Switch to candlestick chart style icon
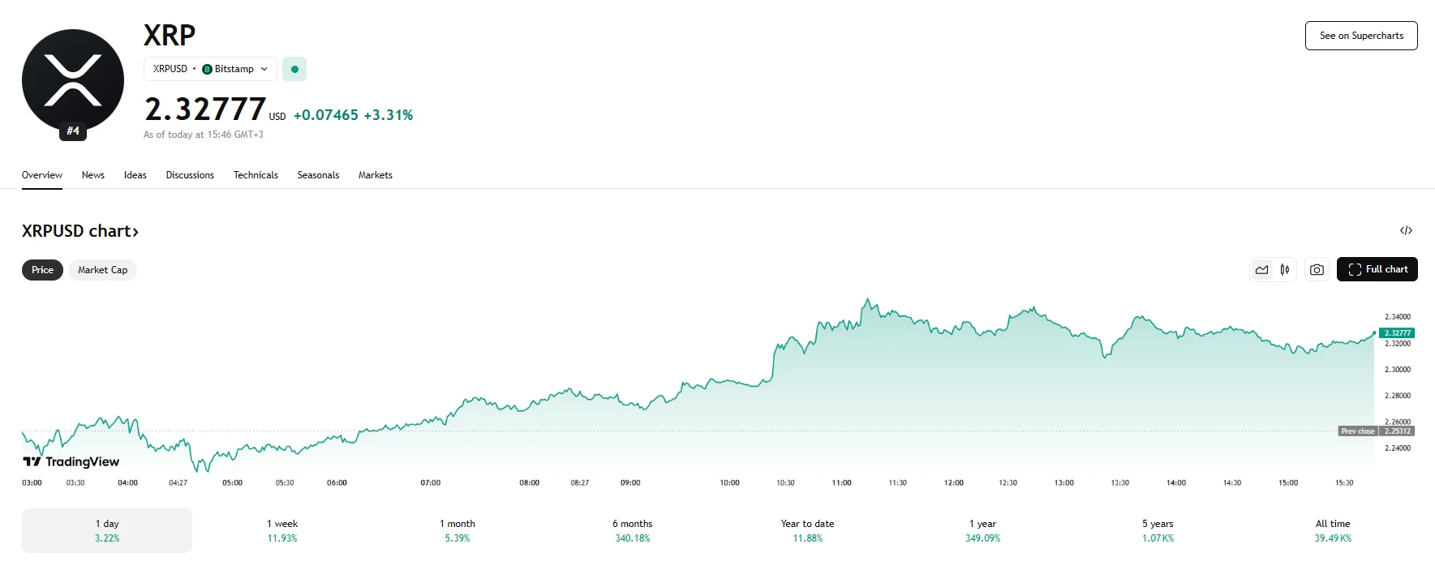Image resolution: width=1435 pixels, height=570 pixels. pos(1285,270)
